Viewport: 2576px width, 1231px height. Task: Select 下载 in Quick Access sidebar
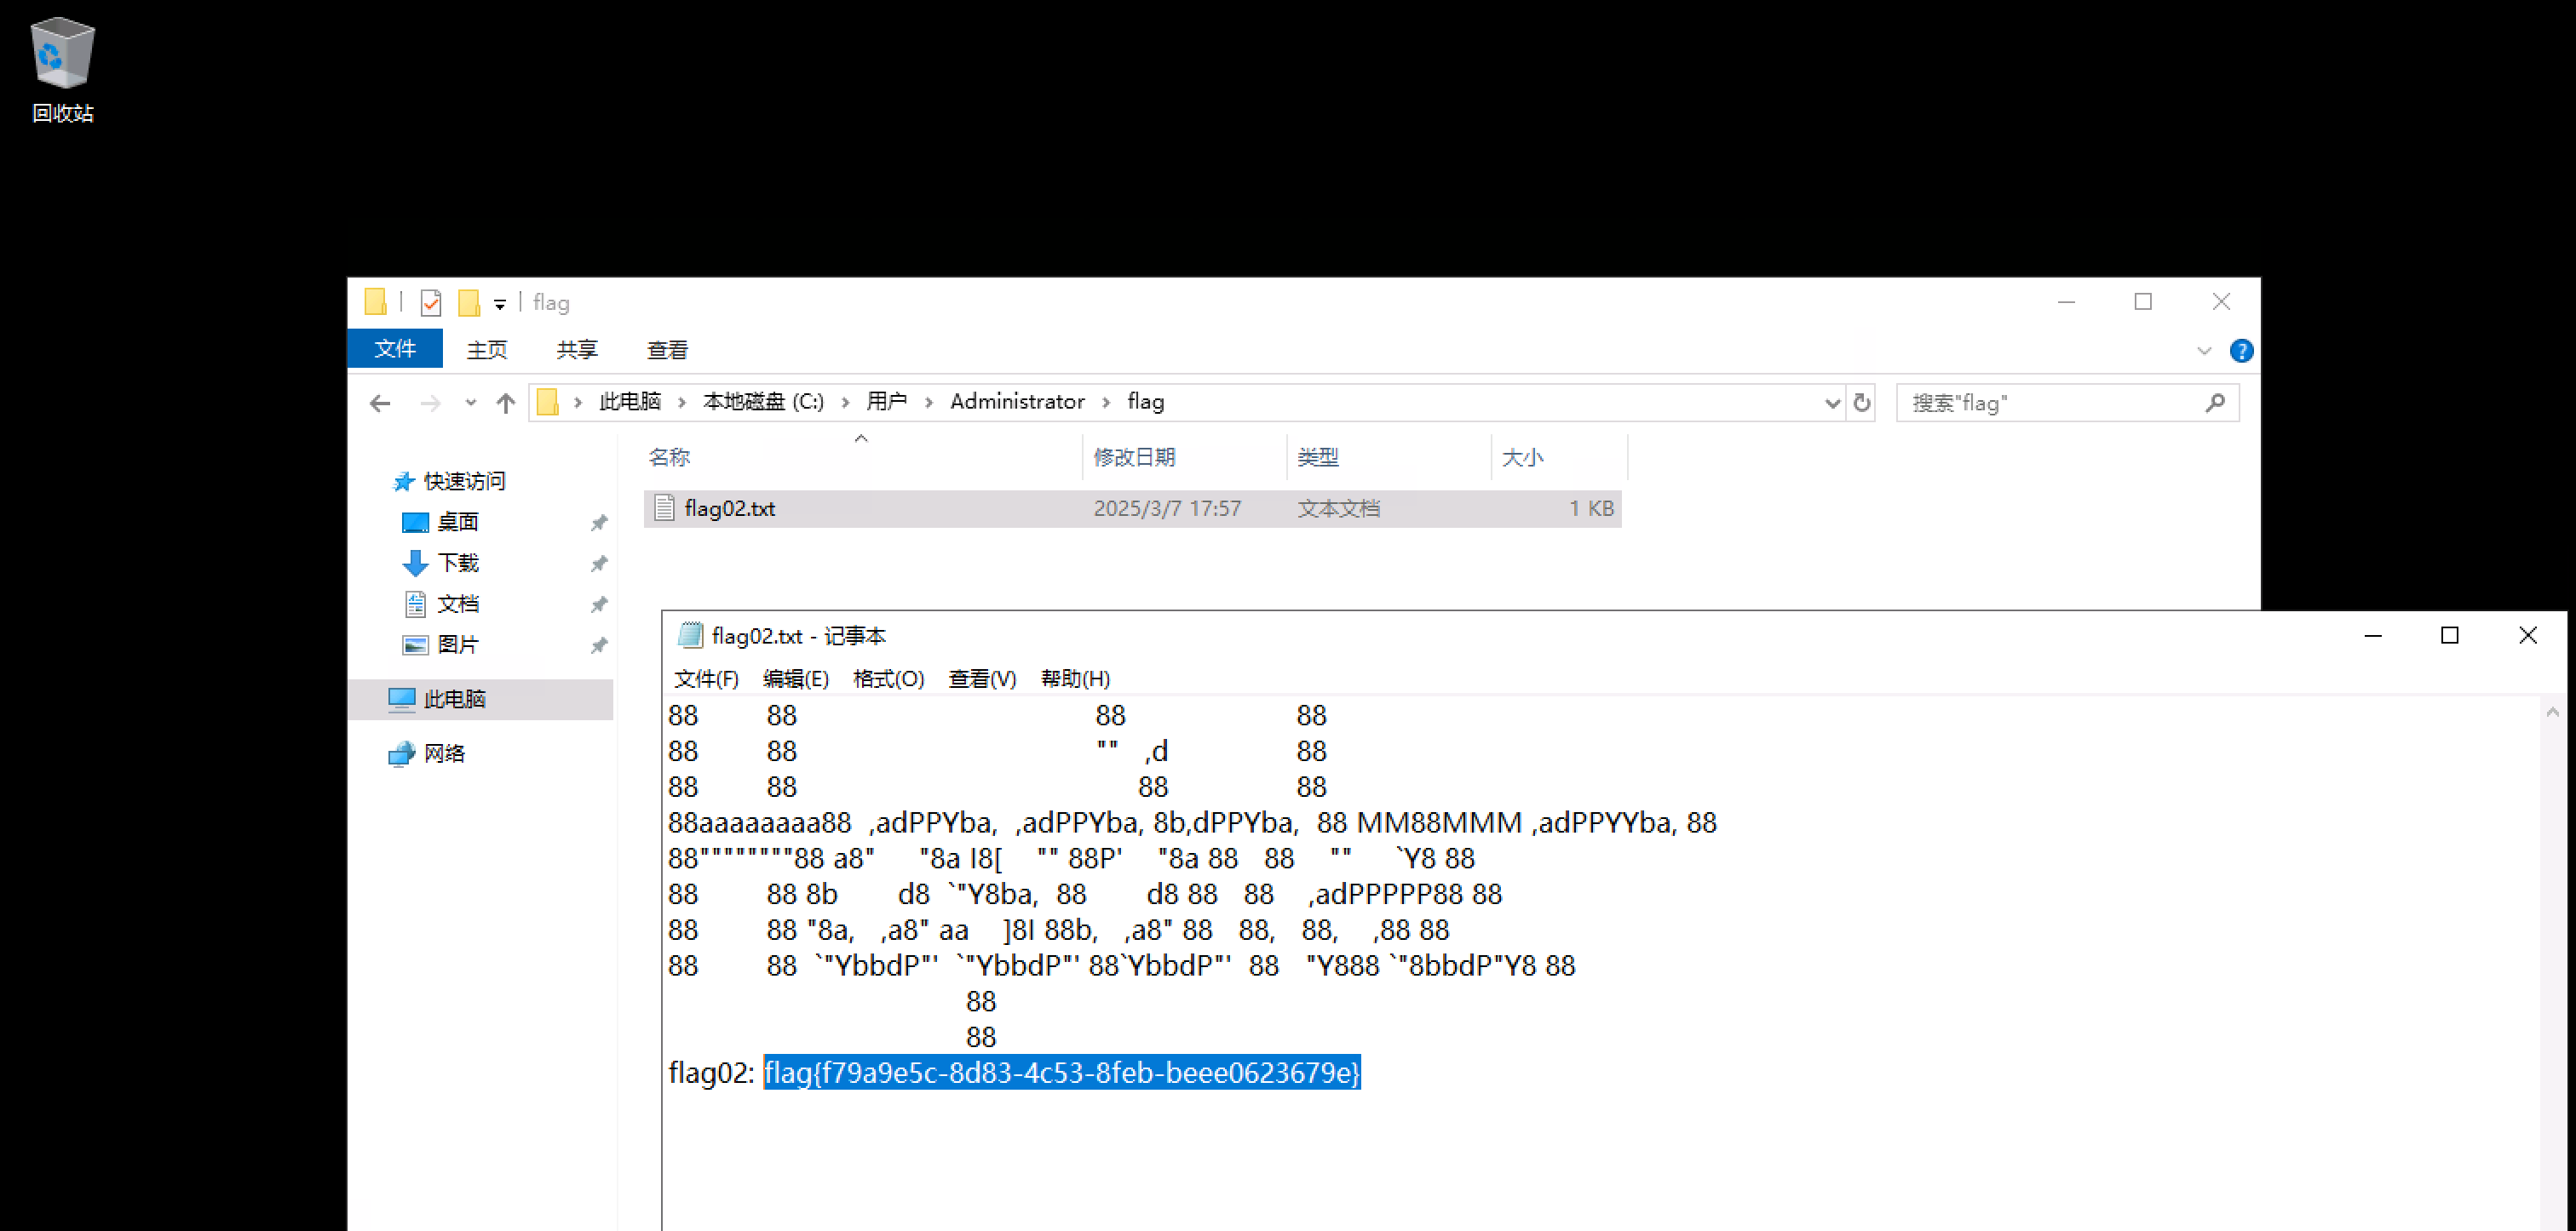[458, 563]
